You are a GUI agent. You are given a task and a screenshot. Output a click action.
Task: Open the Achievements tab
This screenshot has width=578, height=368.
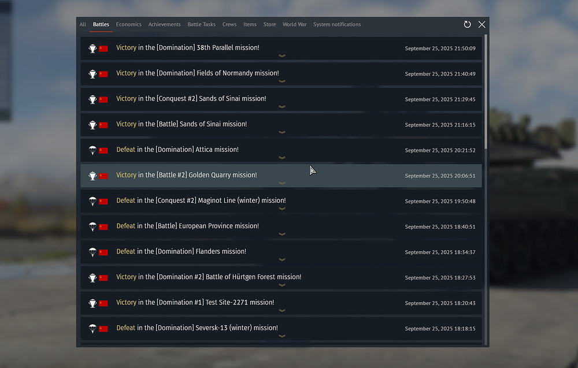tap(164, 24)
